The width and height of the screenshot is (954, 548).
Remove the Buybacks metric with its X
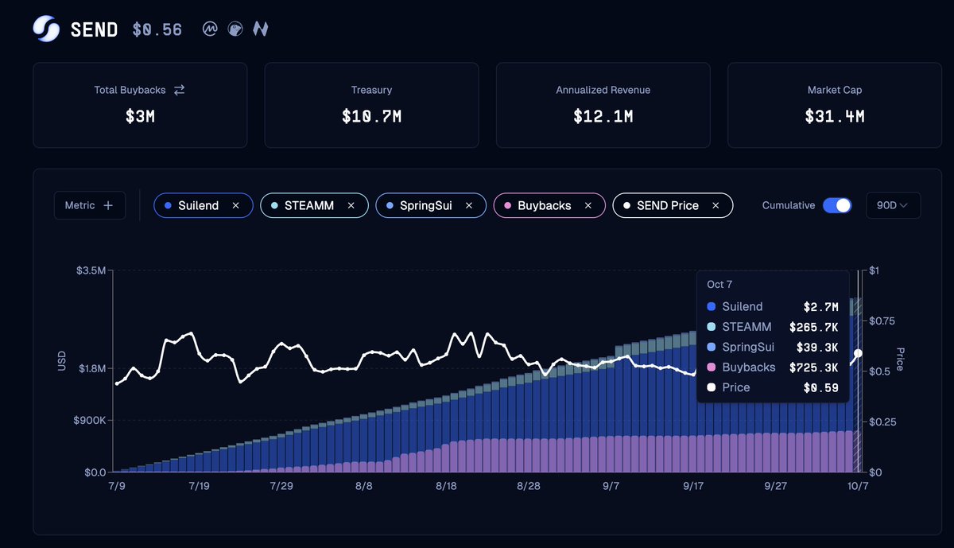point(588,205)
